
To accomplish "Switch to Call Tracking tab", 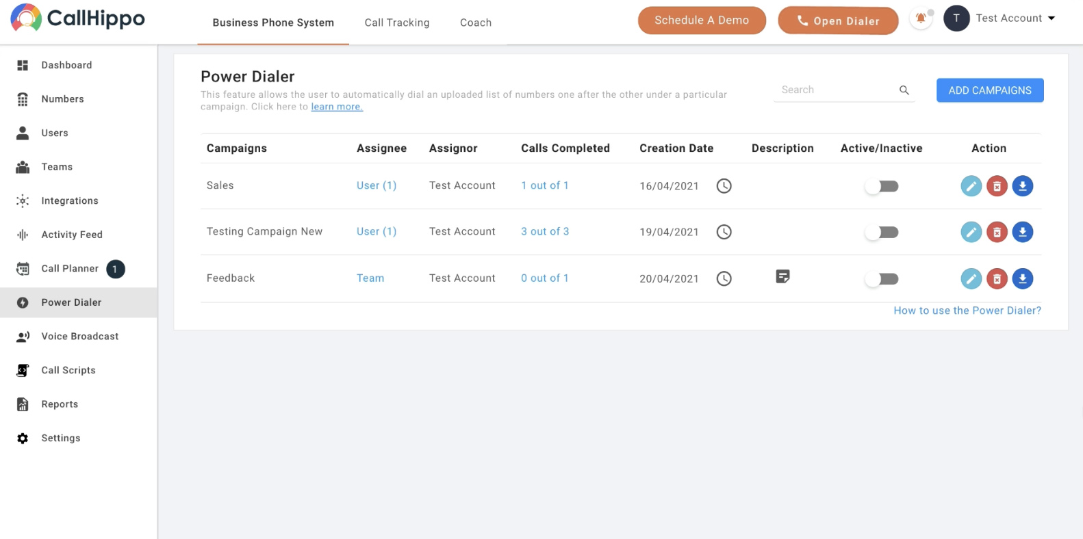I will coord(397,23).
